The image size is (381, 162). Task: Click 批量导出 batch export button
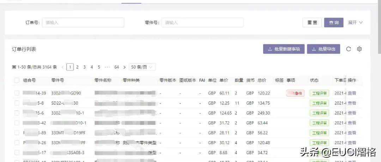[x=323, y=49]
